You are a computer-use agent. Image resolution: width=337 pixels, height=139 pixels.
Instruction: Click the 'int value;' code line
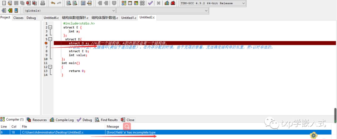[x=78, y=55]
